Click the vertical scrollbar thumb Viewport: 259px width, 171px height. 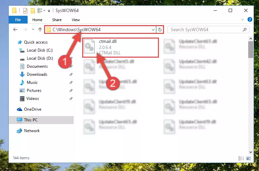tap(251, 50)
